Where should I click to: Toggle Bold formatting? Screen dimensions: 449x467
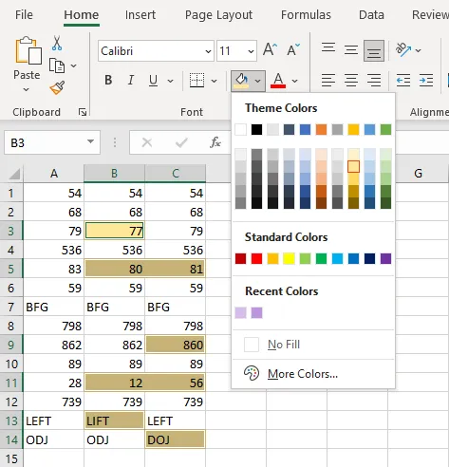tap(108, 81)
